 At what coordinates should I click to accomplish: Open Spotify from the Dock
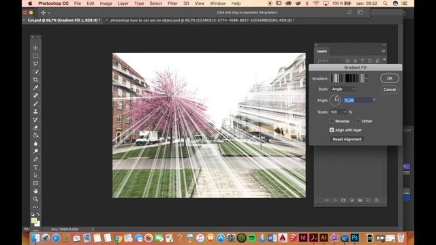click(251, 238)
